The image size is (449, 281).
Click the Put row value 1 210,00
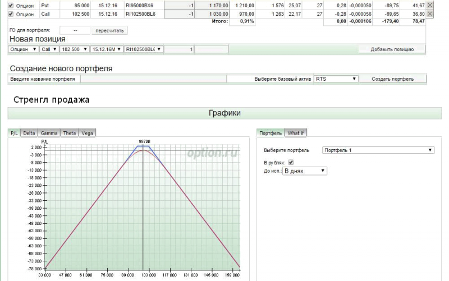coord(245,6)
